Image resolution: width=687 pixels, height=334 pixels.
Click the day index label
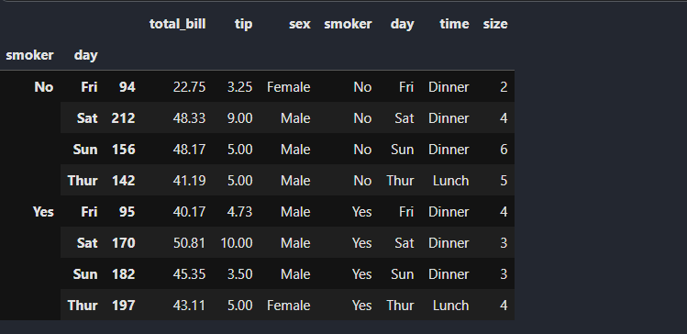tap(86, 55)
